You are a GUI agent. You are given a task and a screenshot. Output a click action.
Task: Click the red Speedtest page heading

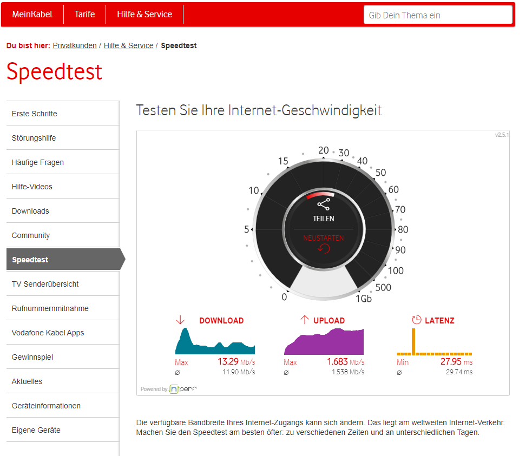pyautogui.click(x=54, y=71)
